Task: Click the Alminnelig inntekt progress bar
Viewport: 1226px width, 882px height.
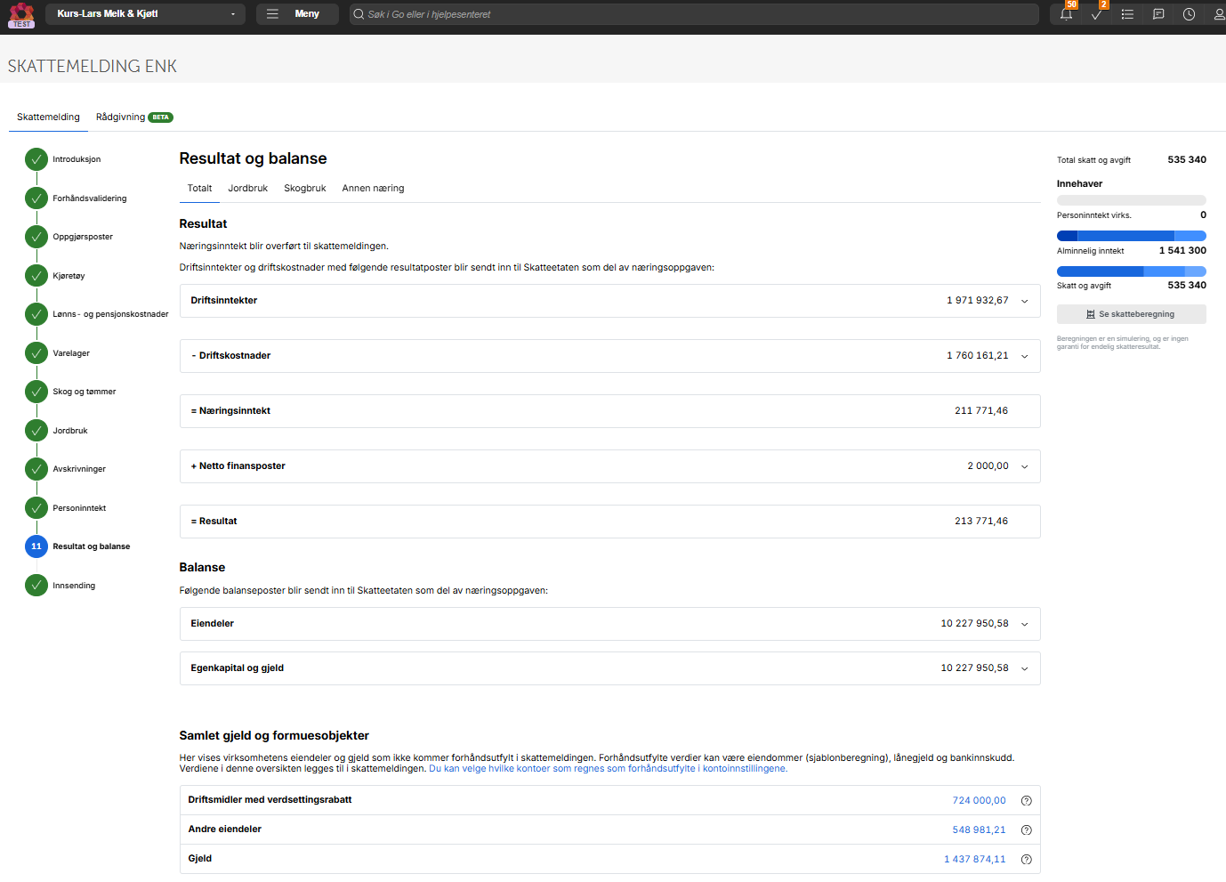Action: (x=1132, y=236)
